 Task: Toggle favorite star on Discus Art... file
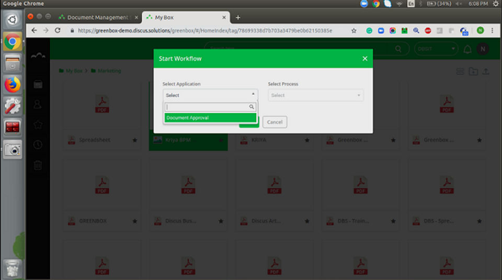(x=307, y=221)
